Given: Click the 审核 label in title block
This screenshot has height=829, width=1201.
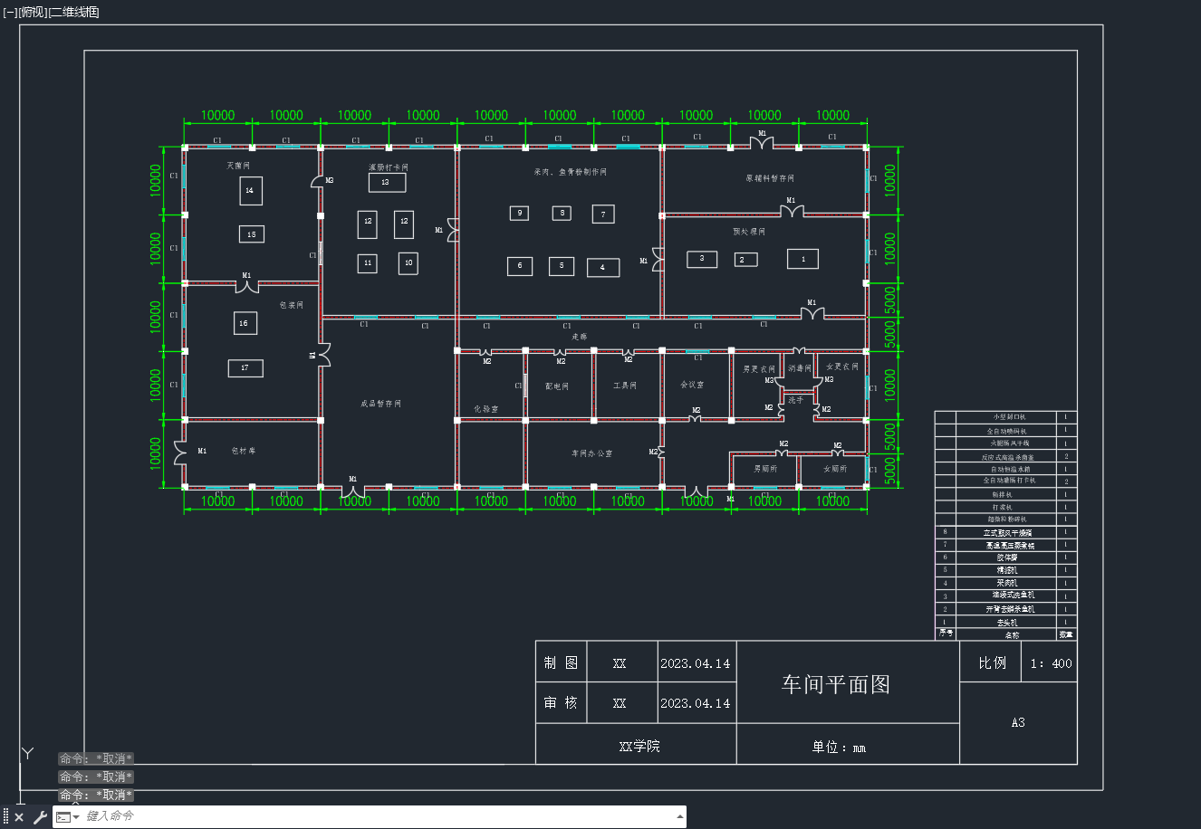Looking at the screenshot, I should 561,702.
